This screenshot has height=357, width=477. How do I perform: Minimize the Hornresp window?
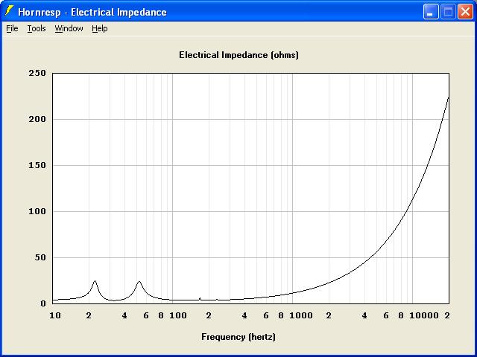431,12
